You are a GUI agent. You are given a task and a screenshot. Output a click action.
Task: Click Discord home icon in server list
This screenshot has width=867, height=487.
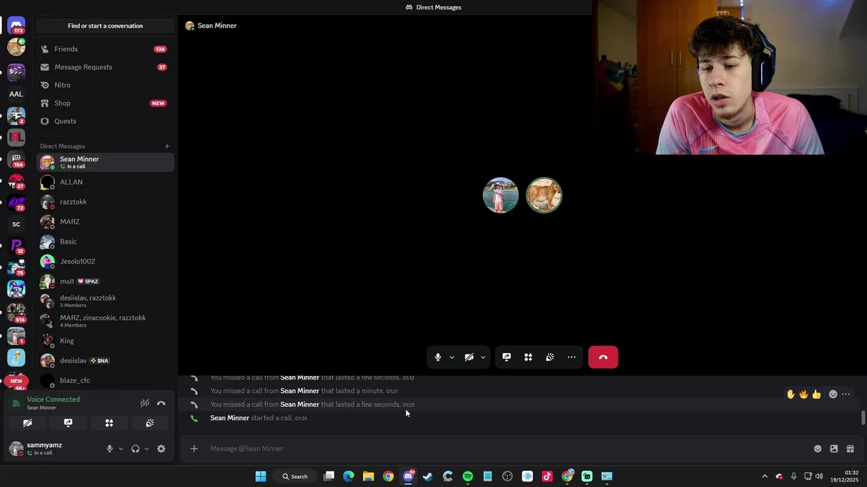point(16,25)
